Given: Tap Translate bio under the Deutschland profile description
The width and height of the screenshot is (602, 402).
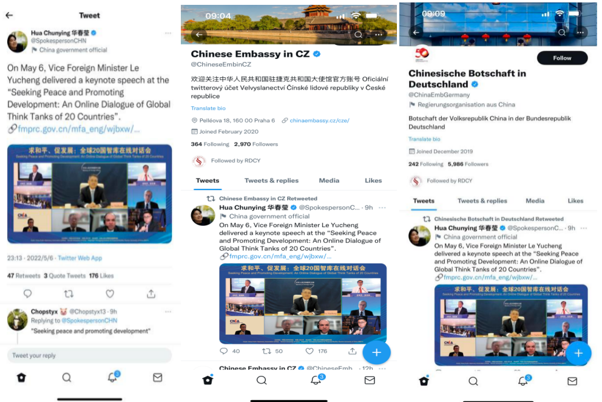Looking at the screenshot, I should 424,139.
